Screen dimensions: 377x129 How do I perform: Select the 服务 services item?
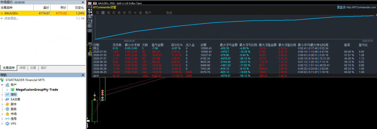click(14, 109)
